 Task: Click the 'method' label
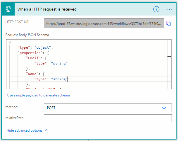pyautogui.click(x=11, y=107)
